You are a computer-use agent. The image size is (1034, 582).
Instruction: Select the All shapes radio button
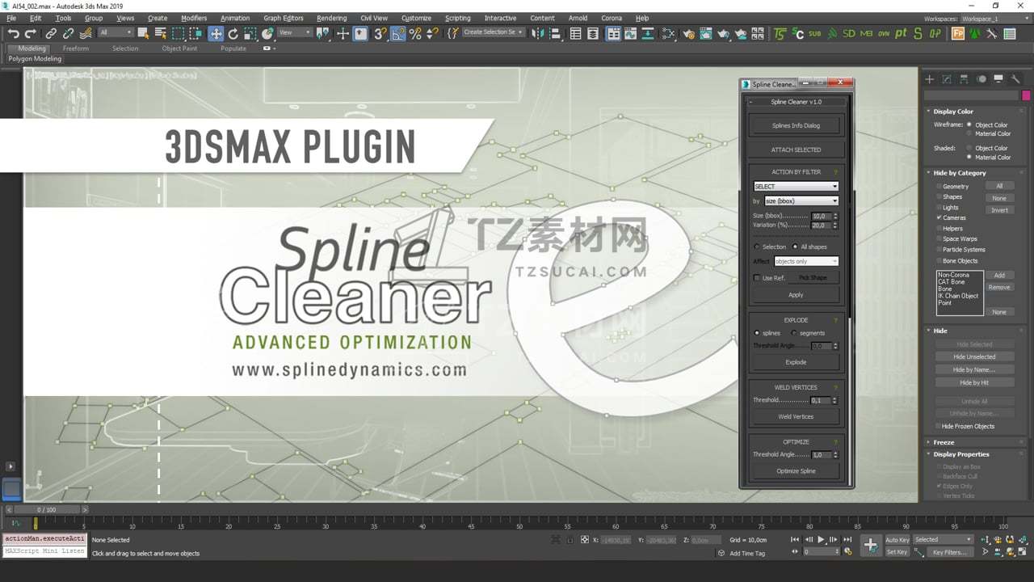795,247
